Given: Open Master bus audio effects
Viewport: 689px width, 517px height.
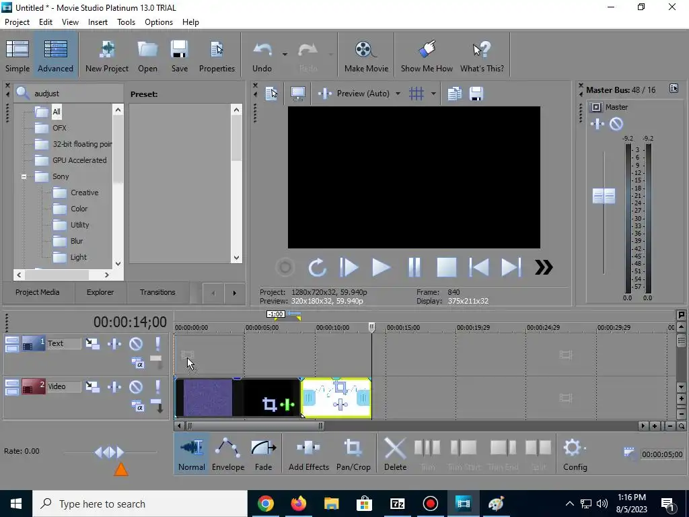Looking at the screenshot, I should [597, 125].
